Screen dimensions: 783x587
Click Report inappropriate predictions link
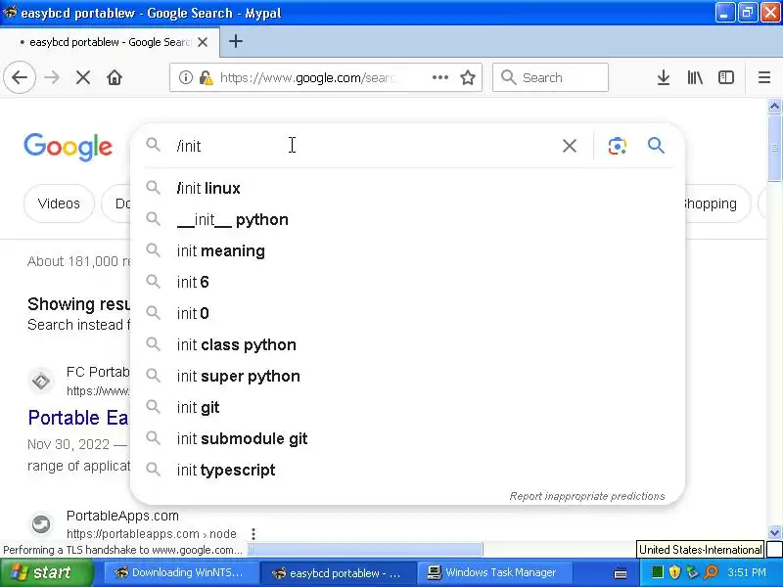coord(586,496)
